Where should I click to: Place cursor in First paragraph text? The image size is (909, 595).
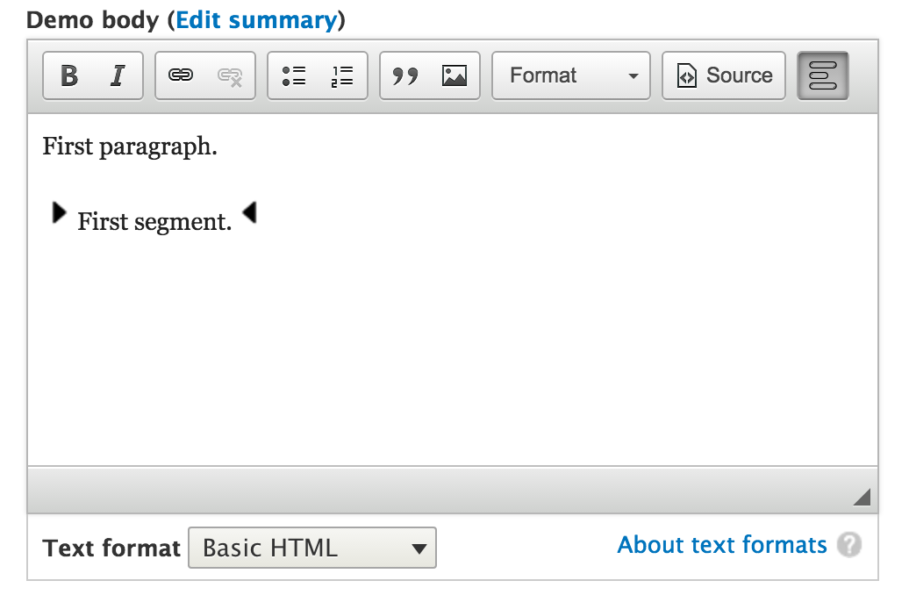click(x=130, y=147)
